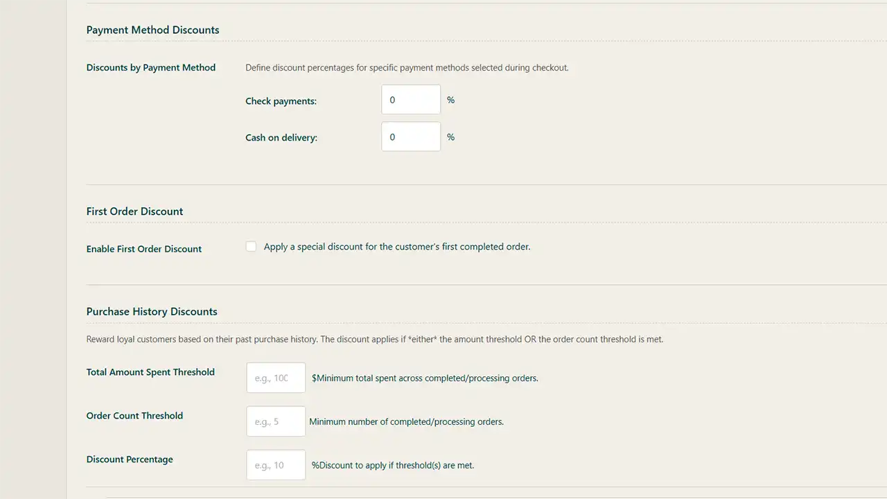Click the "Minimum number of completed/processing orders" text

point(406,421)
